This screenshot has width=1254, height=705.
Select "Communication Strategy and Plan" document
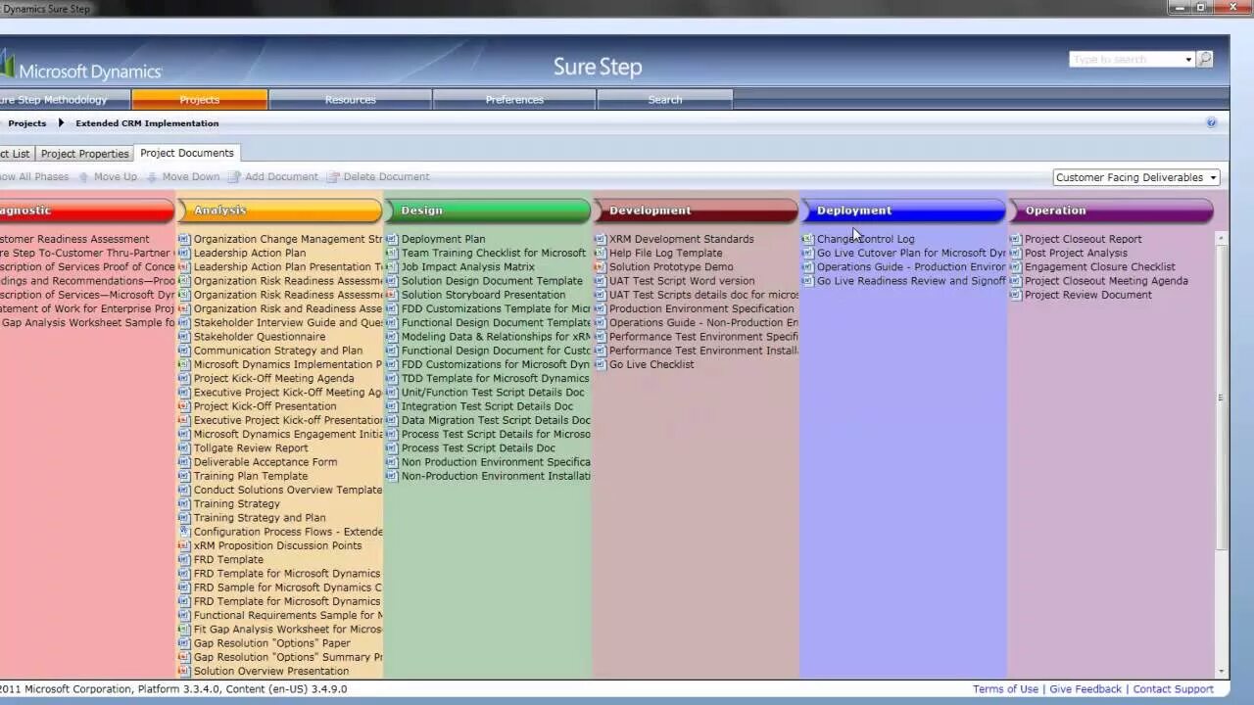click(x=278, y=351)
